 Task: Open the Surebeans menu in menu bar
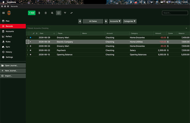click(x=11, y=2)
